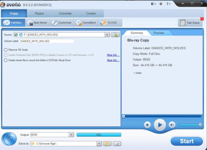Click the Blu-ray Copy heading
This screenshot has width=207, height=150.
click(138, 40)
